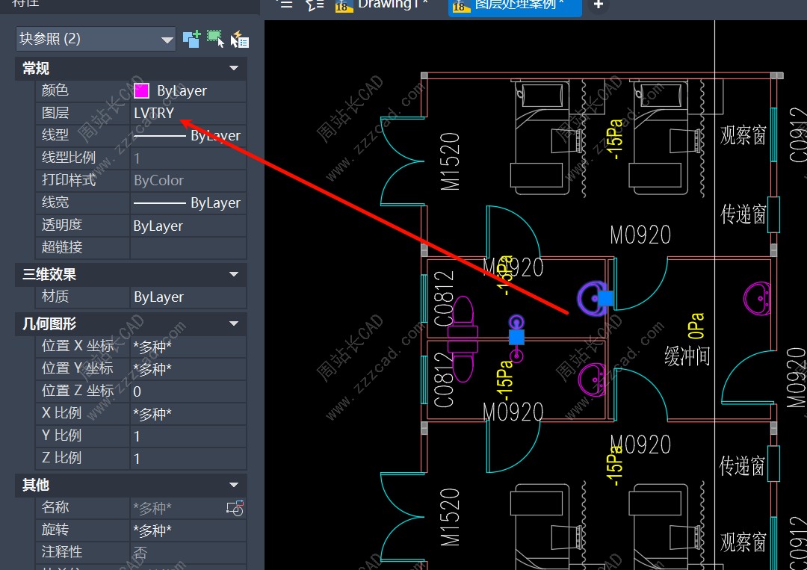
Task: Collapse the 三维效果 section
Action: click(234, 275)
